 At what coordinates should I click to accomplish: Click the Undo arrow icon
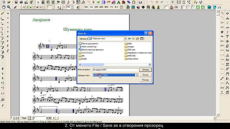coord(162,2)
